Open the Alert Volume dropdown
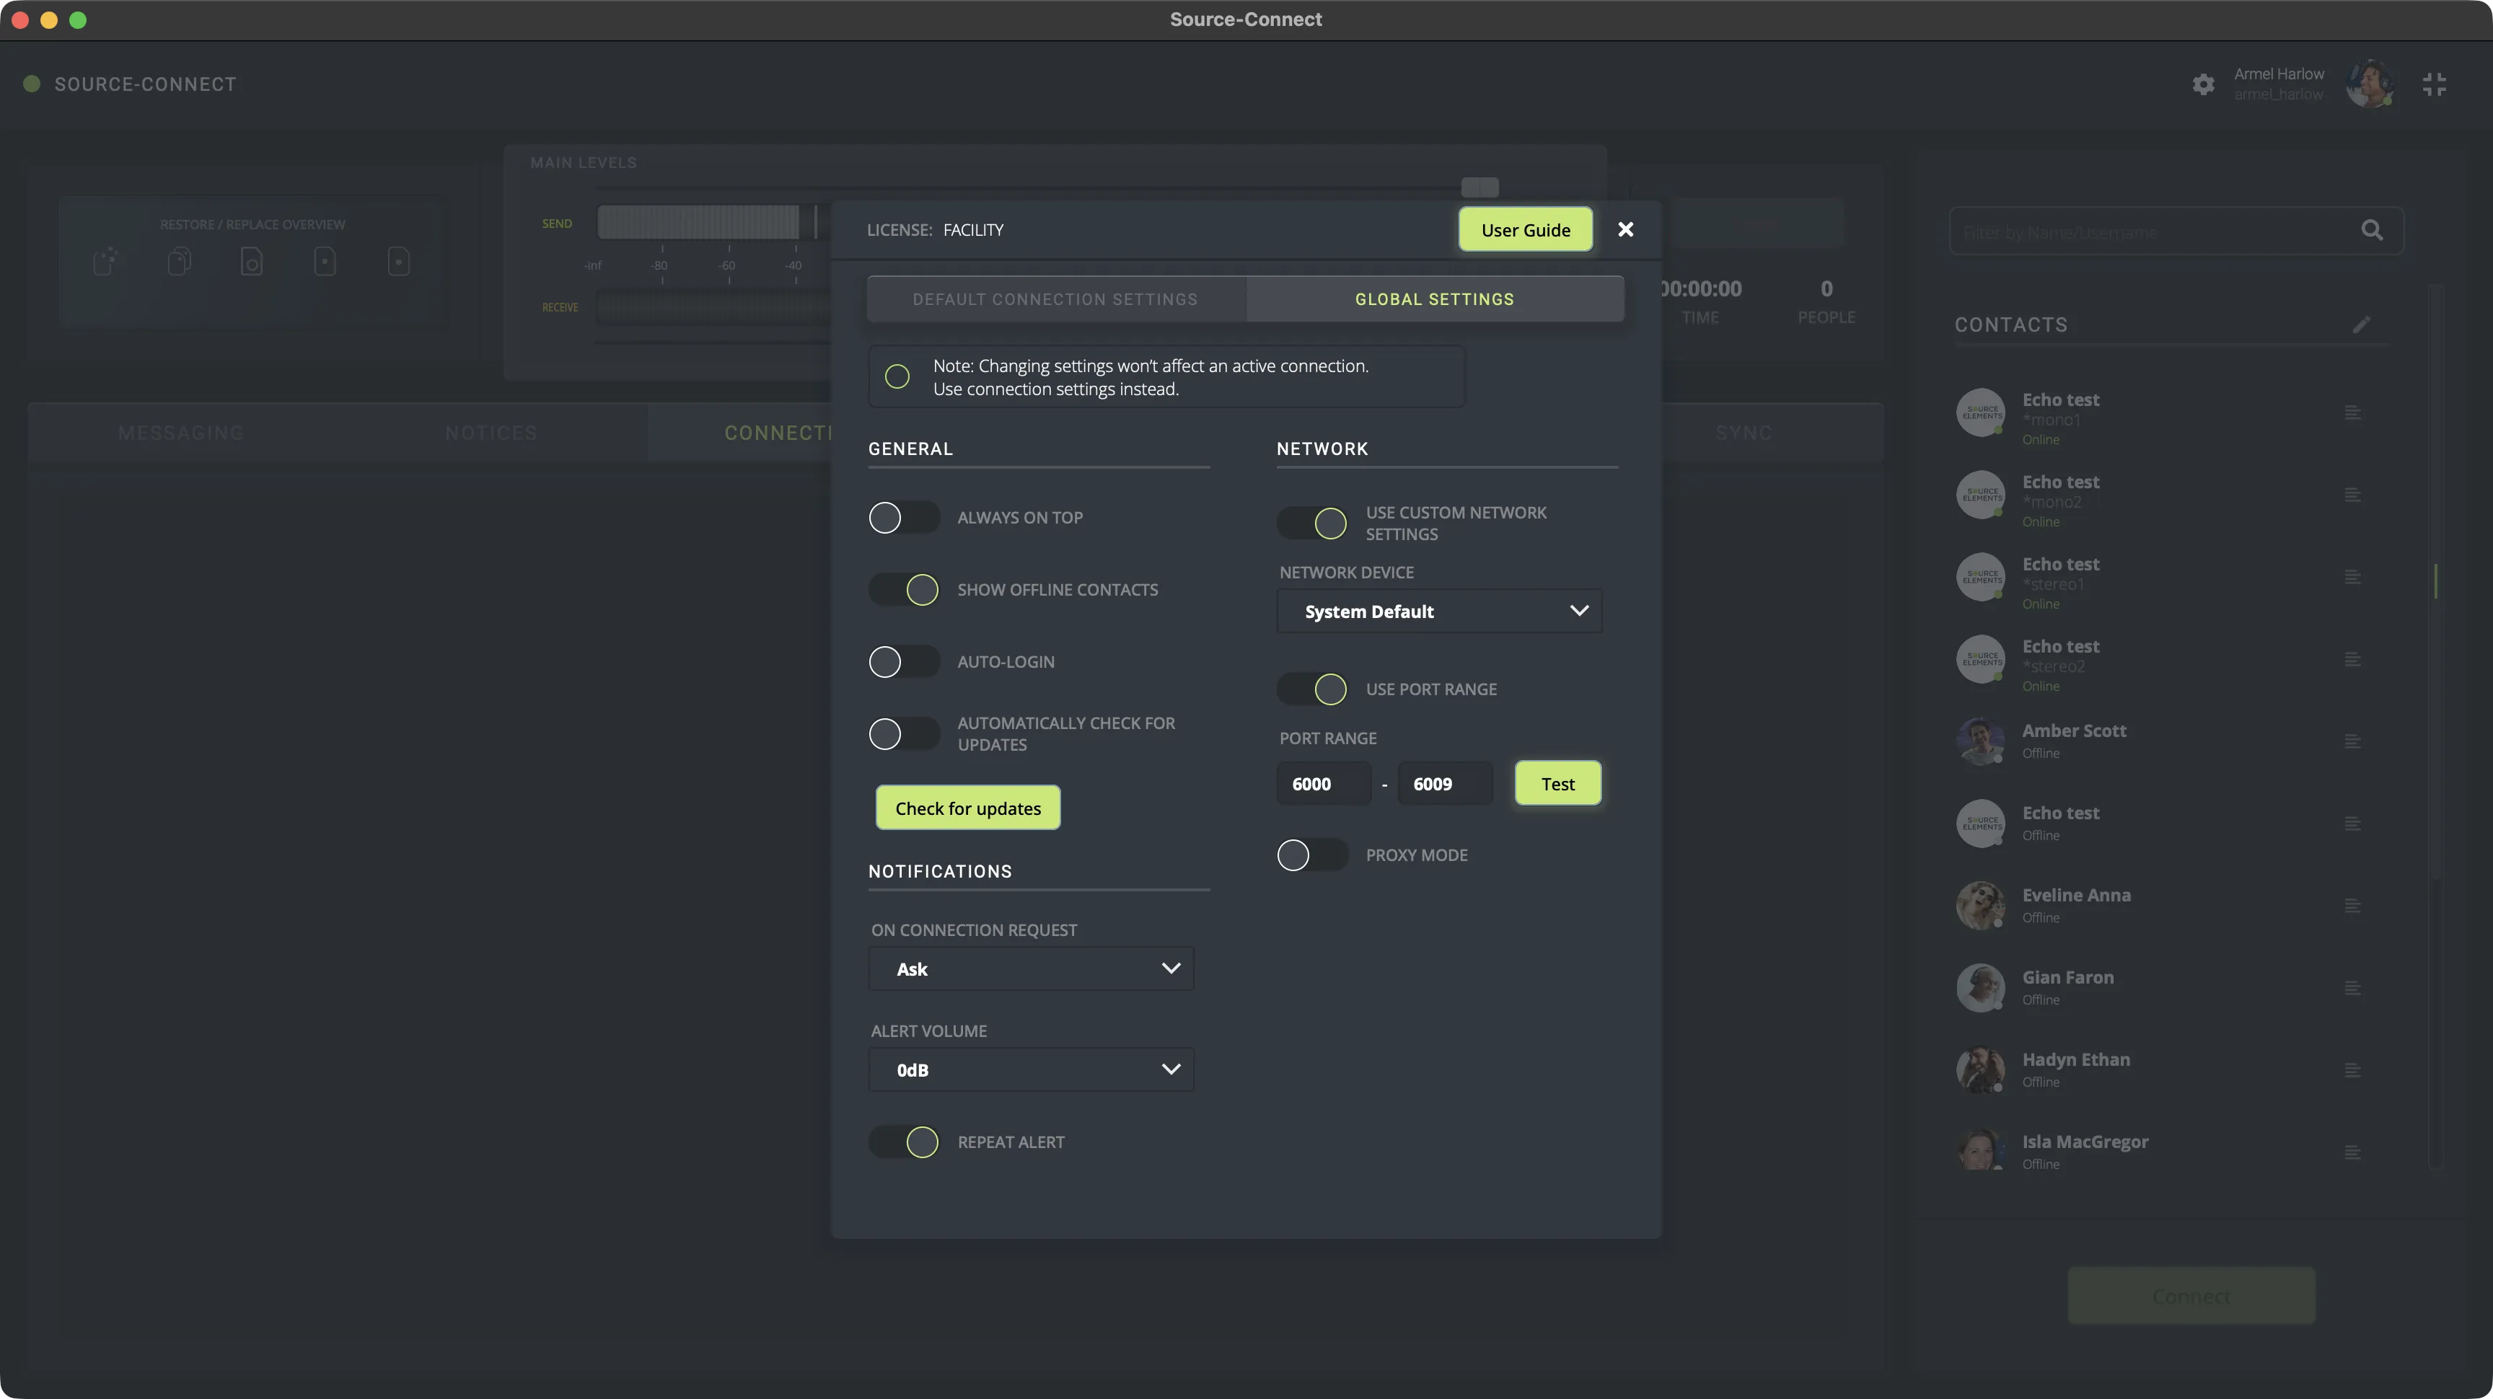The width and height of the screenshot is (2493, 1399). (x=1031, y=1070)
